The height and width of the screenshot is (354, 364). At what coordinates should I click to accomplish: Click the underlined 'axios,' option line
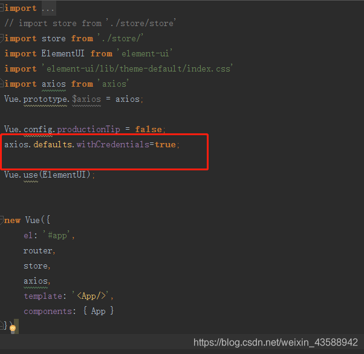click(x=37, y=281)
